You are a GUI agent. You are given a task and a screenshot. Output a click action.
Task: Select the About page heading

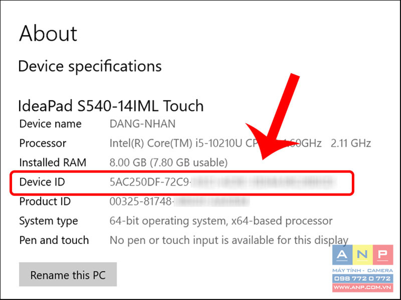(48, 33)
